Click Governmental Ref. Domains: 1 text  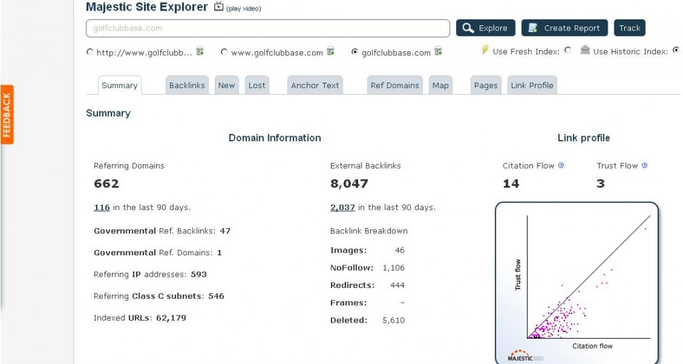tap(157, 253)
